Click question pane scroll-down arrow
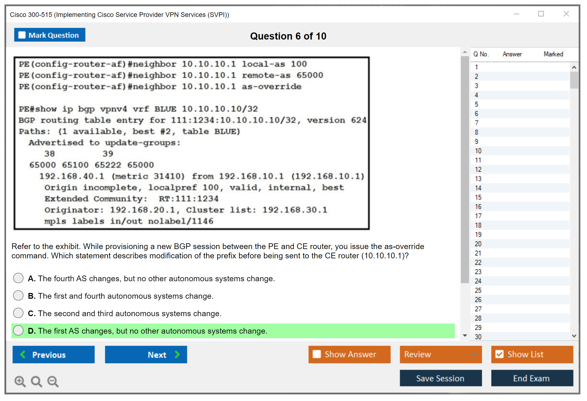The width and height of the screenshot is (587, 401). [465, 336]
